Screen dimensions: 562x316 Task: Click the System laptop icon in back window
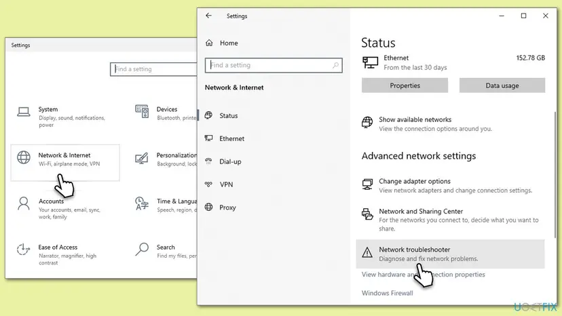coord(24,112)
